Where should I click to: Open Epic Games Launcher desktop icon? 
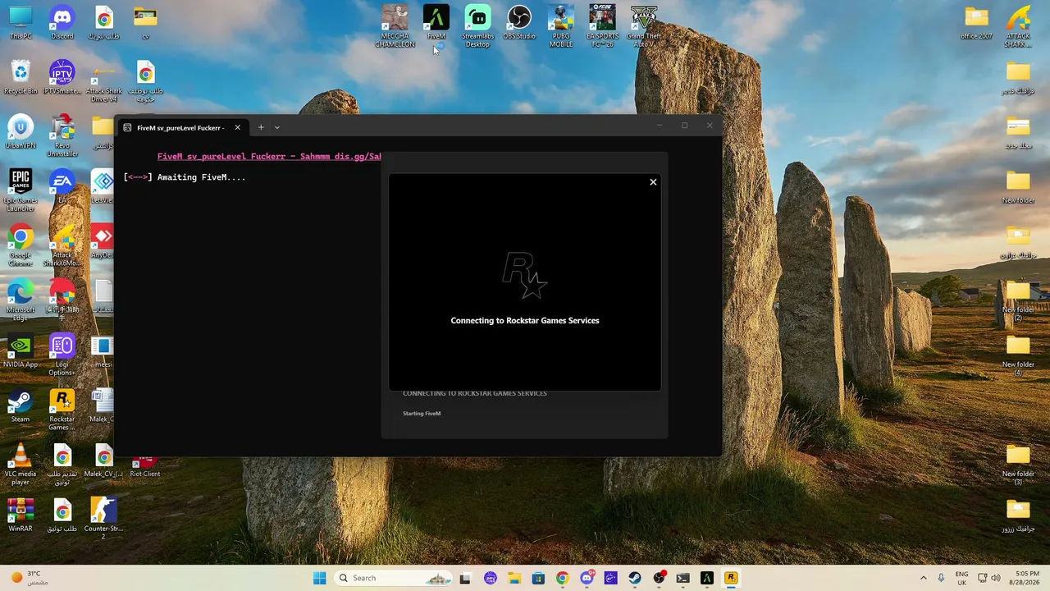point(21,190)
